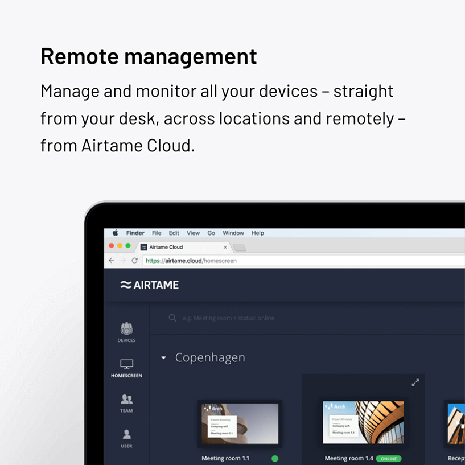Image resolution: width=465 pixels, height=465 pixels.
Task: Open the Window menu in menu bar
Action: tap(233, 233)
